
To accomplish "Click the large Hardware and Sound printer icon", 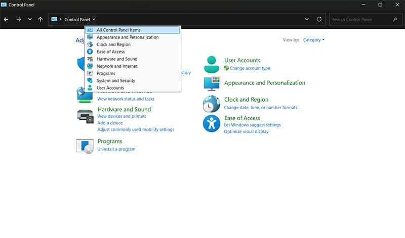I will pyautogui.click(x=85, y=117).
